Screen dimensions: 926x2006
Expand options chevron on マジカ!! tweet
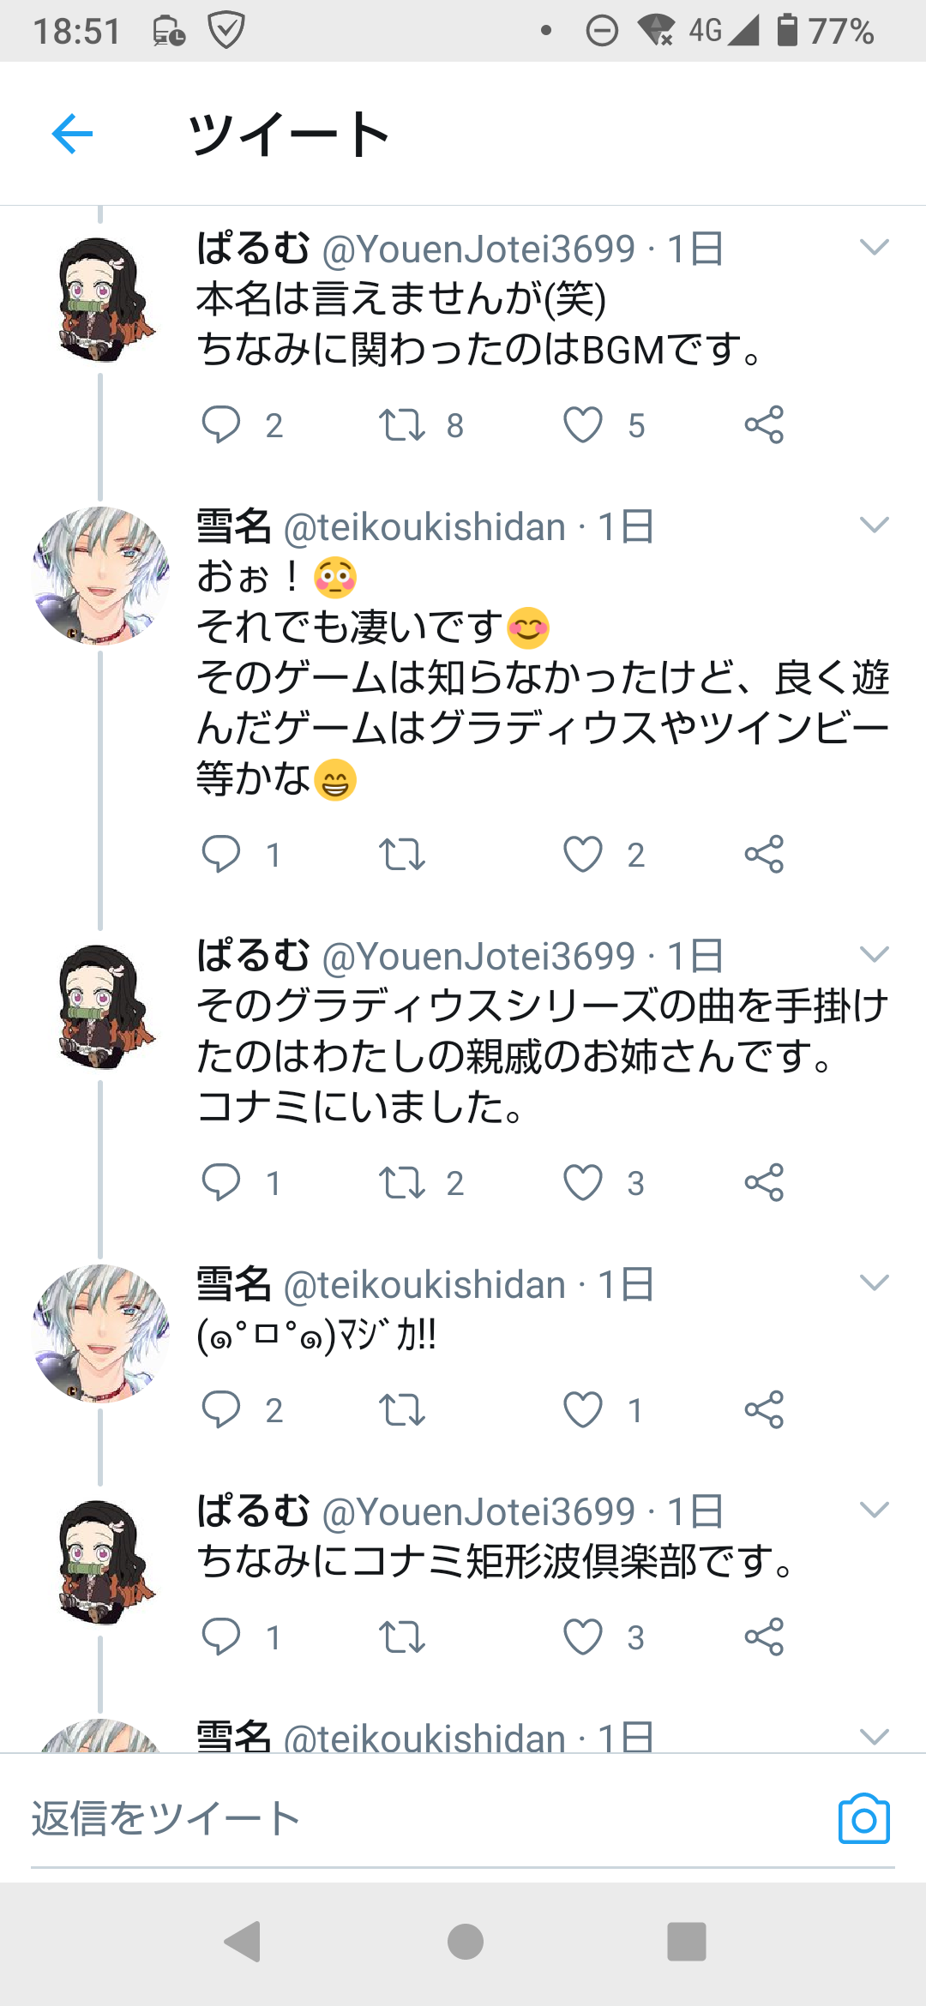[874, 1282]
